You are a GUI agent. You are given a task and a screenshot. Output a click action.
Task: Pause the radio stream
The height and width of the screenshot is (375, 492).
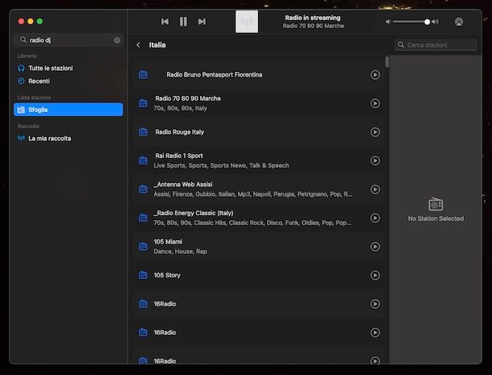183,21
